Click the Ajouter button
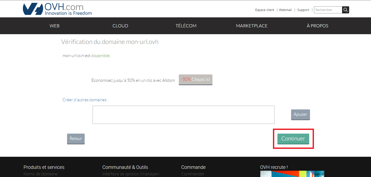 300,115
